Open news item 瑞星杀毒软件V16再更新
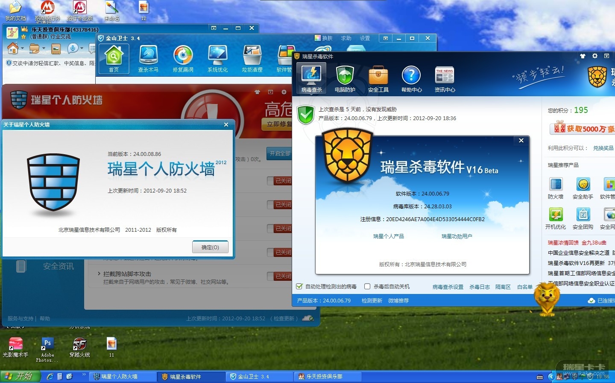 tap(576, 263)
